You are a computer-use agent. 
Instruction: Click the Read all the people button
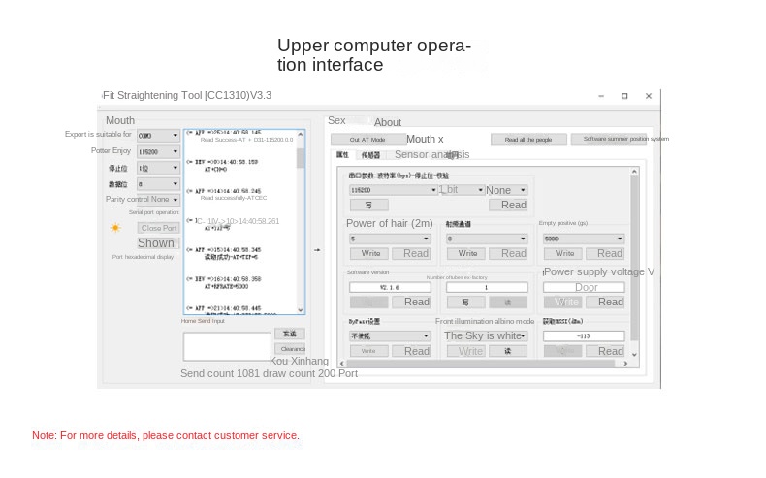(x=528, y=140)
